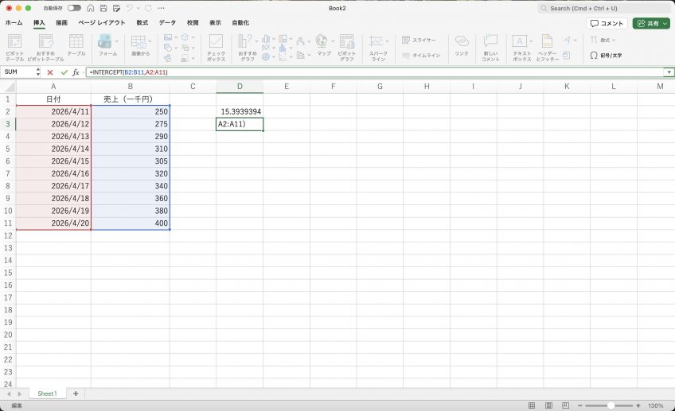Confirm formula with green checkmark icon
The width and height of the screenshot is (675, 411).
[64, 72]
